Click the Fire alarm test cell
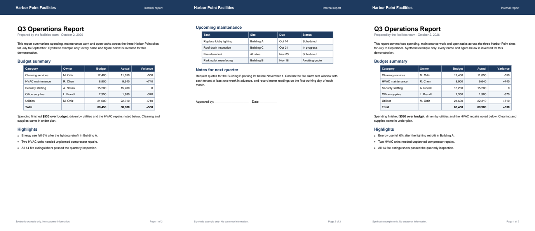 [x=225, y=54]
